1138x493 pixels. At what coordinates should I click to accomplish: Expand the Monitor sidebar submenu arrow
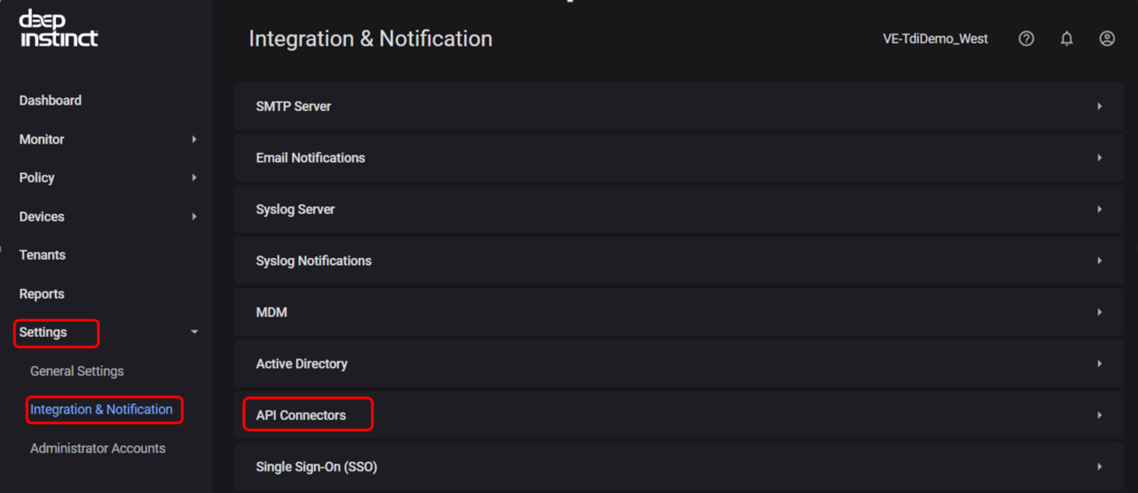click(194, 139)
